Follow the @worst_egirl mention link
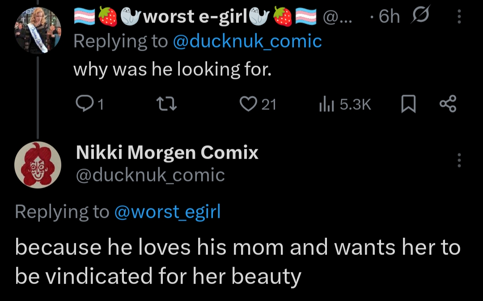 168,212
